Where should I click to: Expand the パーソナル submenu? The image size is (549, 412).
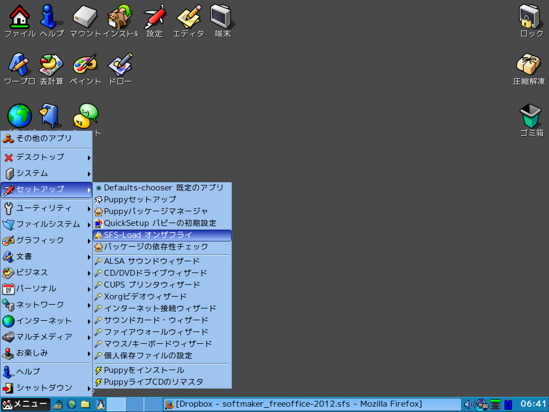(46, 289)
